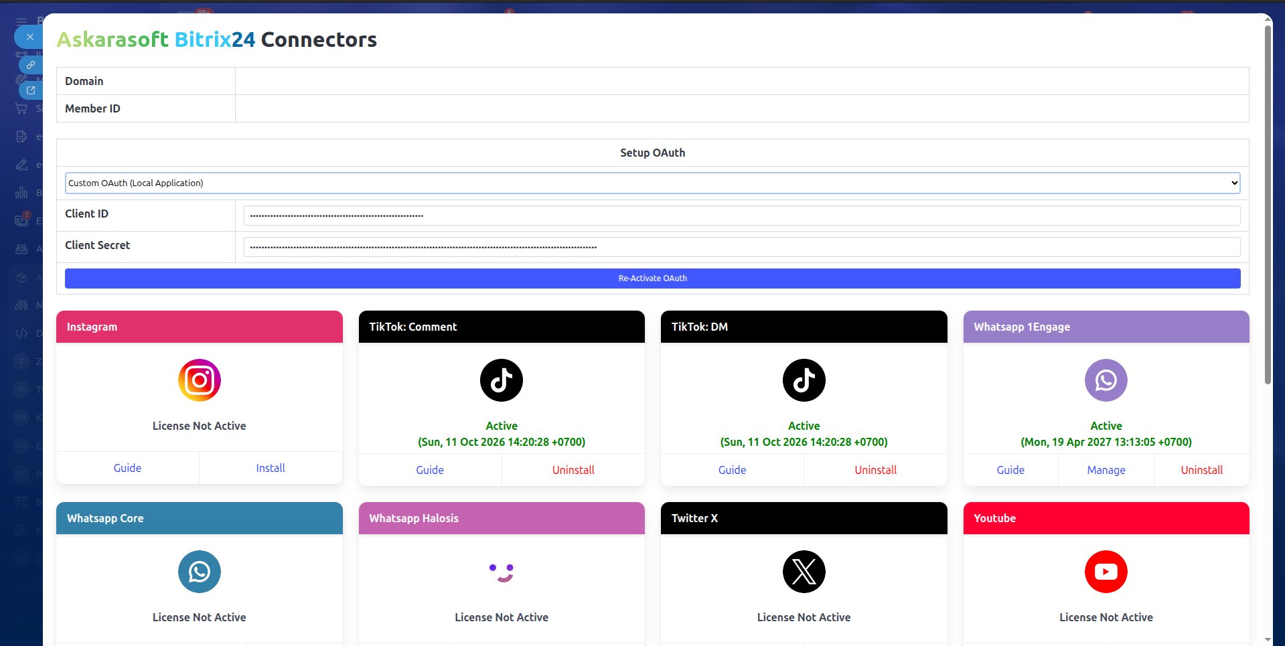Open the shopping cart item in Bitrix24 sidebar
Viewport: 1285px width, 646px height.
pyautogui.click(x=21, y=108)
